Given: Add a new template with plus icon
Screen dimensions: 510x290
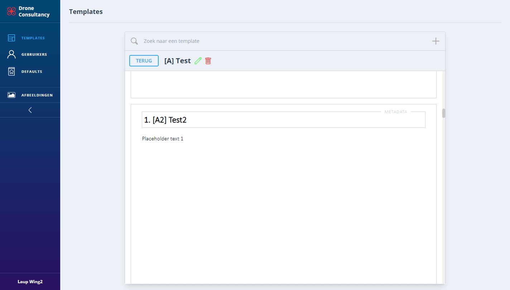Looking at the screenshot, I should [436, 41].
